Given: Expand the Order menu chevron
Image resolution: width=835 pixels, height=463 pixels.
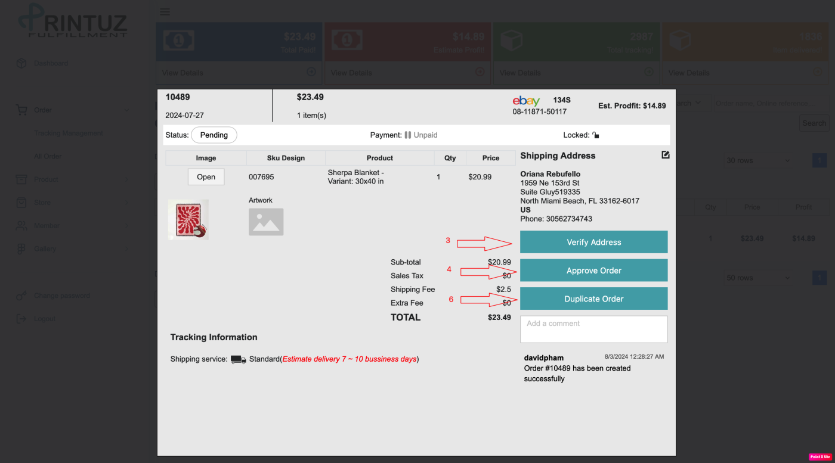Looking at the screenshot, I should click(x=126, y=110).
